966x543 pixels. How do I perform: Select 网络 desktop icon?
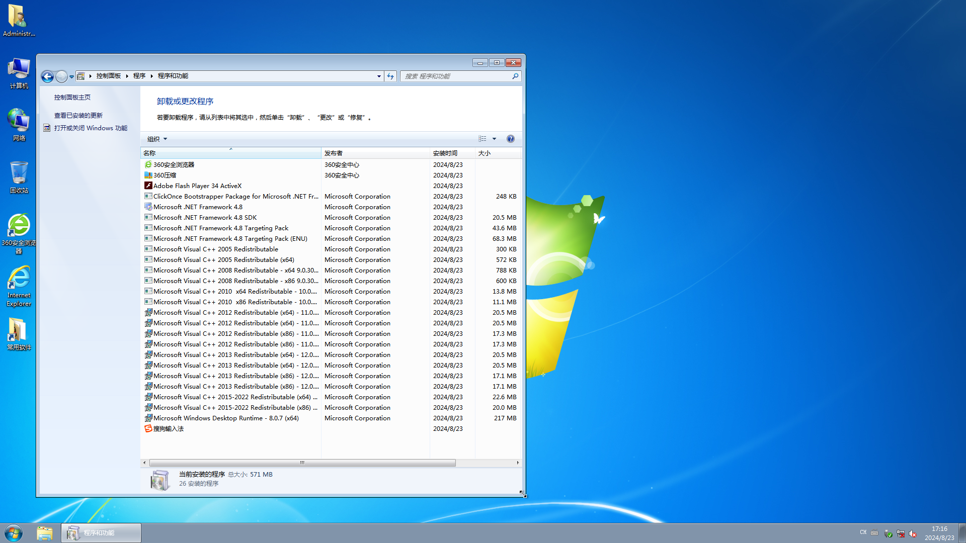point(19,125)
